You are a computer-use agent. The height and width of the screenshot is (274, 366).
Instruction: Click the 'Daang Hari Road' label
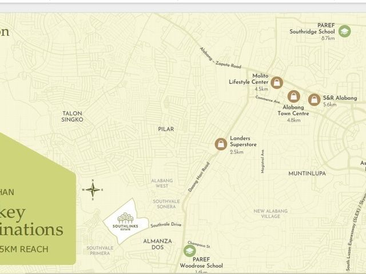[x=199, y=177]
